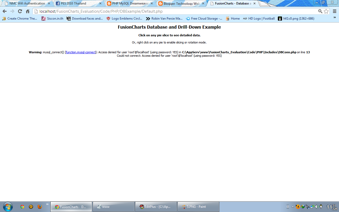Click the 'Could not connect' error line
The height and width of the screenshot is (212, 339).
tap(169, 56)
